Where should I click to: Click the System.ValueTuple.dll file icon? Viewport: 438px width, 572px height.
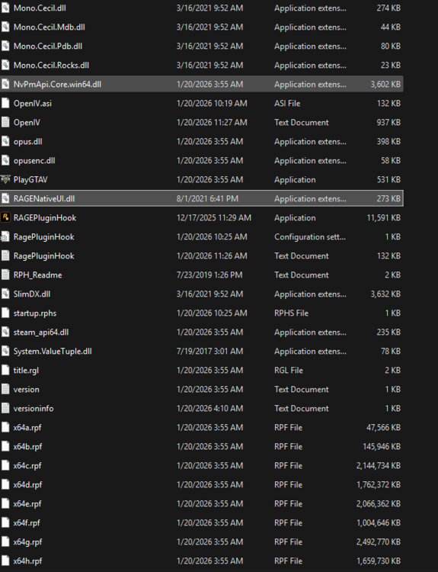[5, 351]
